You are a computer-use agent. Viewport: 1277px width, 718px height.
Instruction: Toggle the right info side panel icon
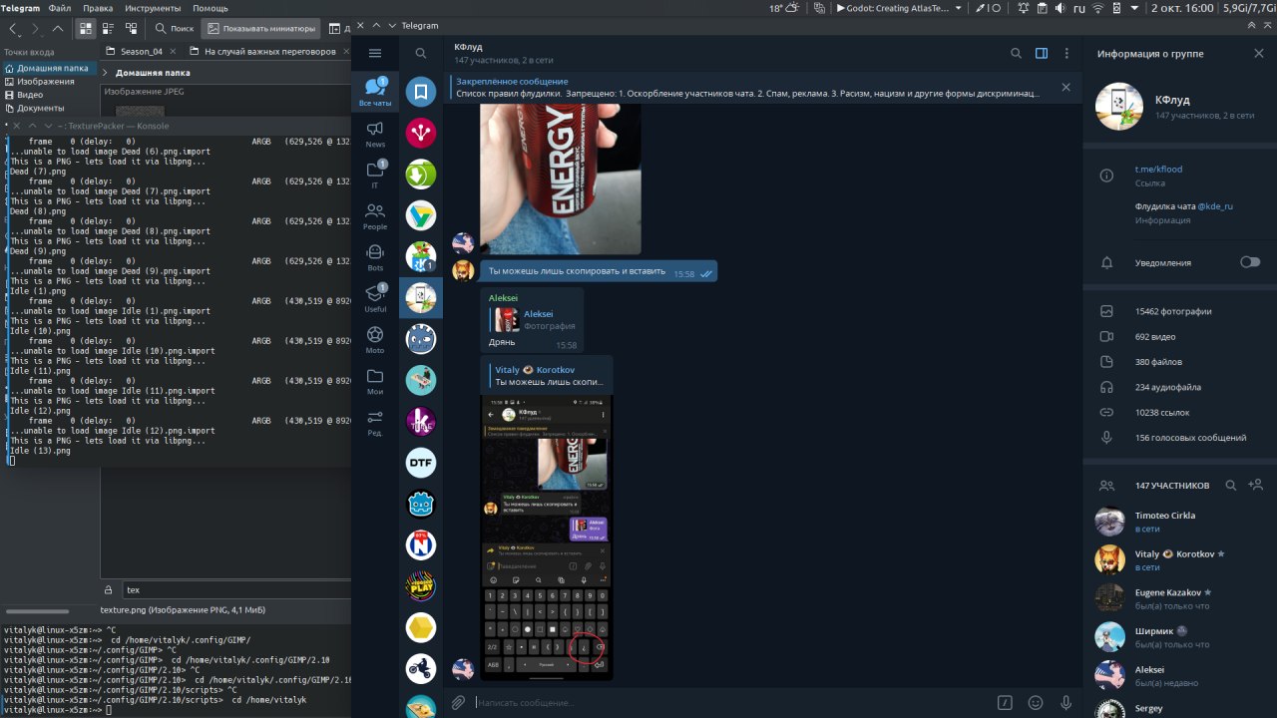tap(1042, 53)
